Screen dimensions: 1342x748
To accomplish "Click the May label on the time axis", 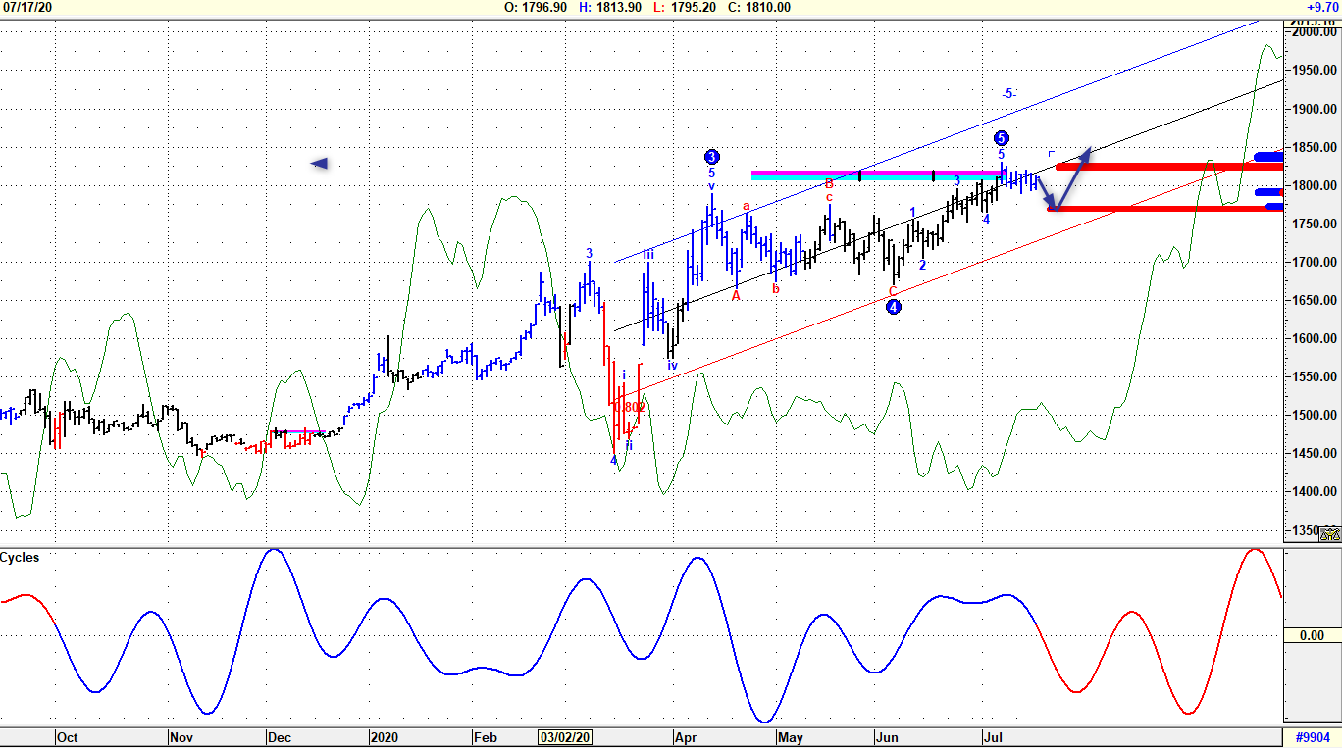I will pos(791,737).
